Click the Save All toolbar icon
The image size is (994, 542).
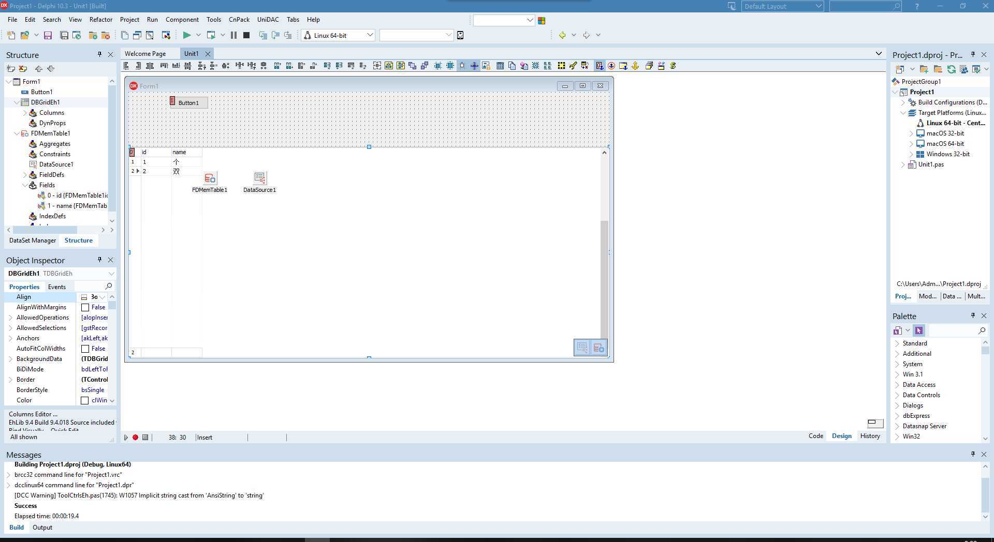point(64,35)
